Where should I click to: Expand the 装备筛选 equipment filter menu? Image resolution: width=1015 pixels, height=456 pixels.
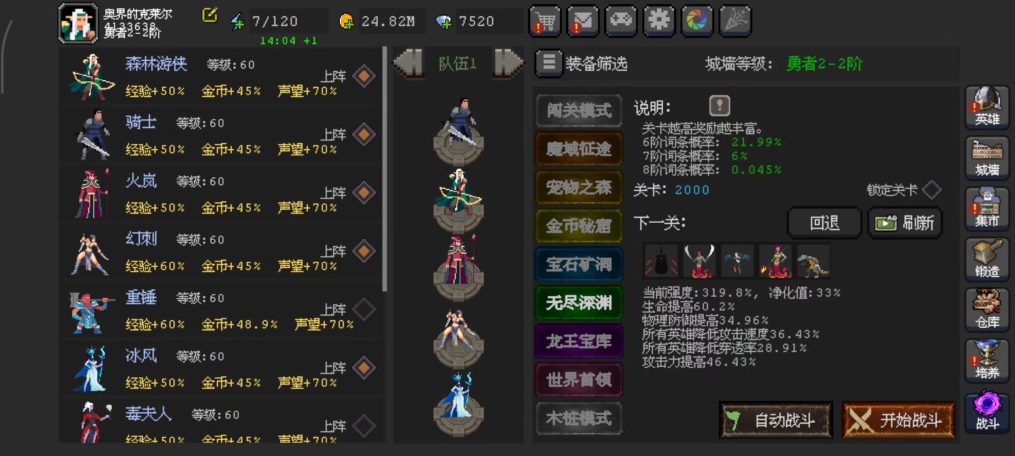[x=549, y=63]
